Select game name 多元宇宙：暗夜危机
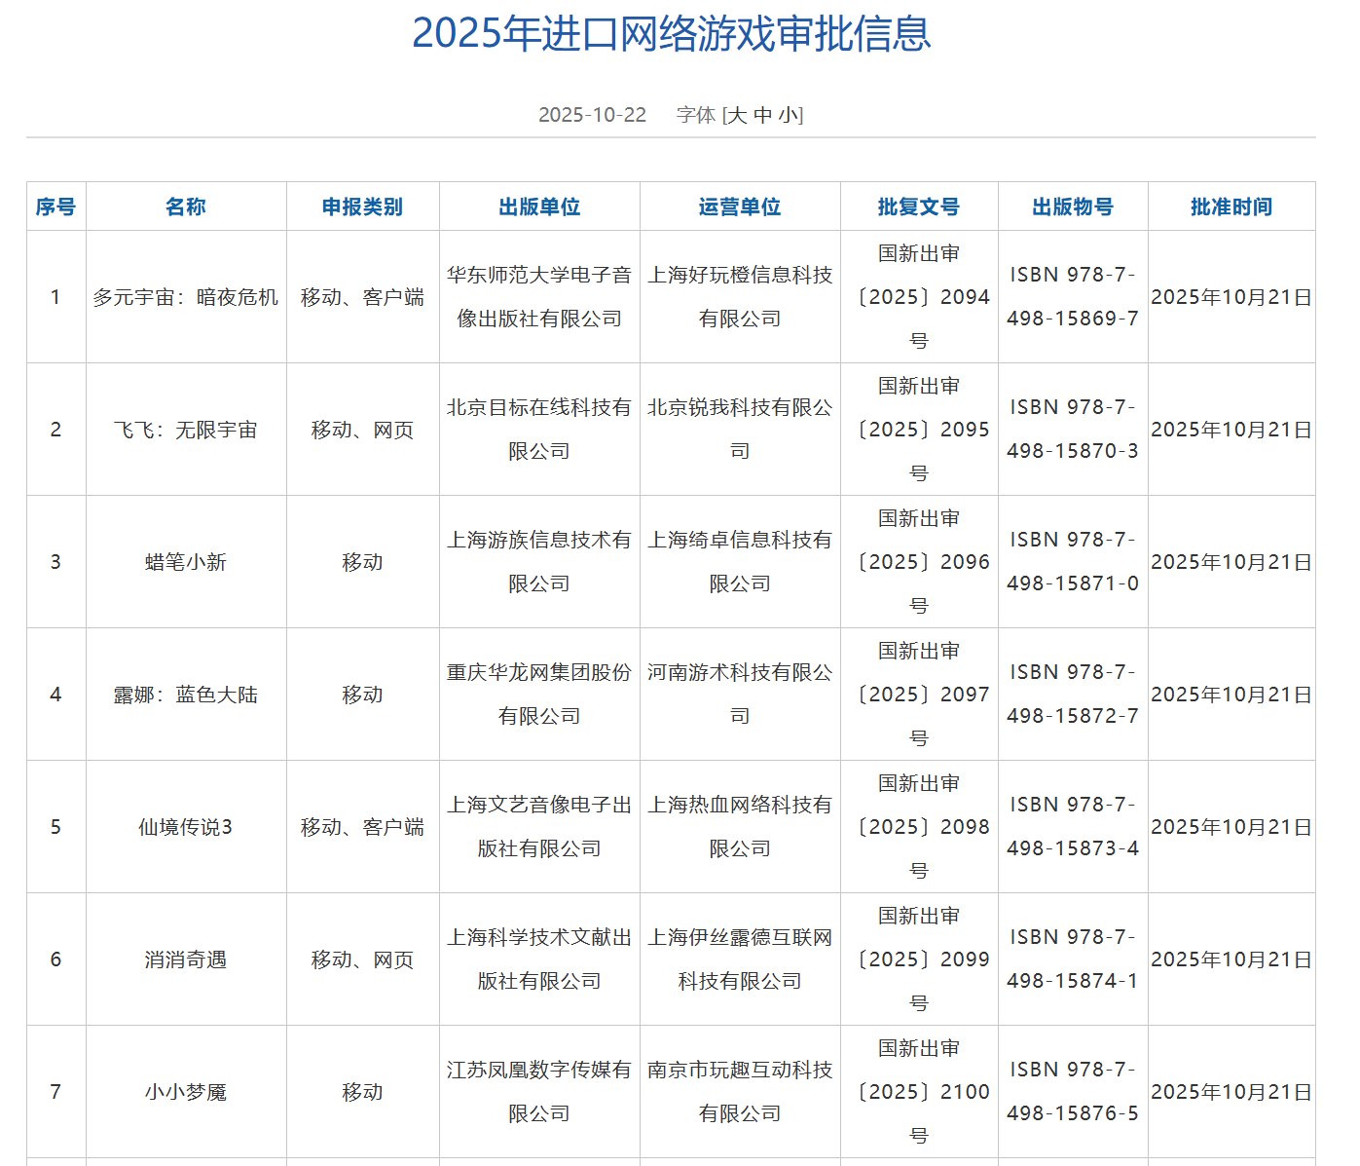 [186, 297]
